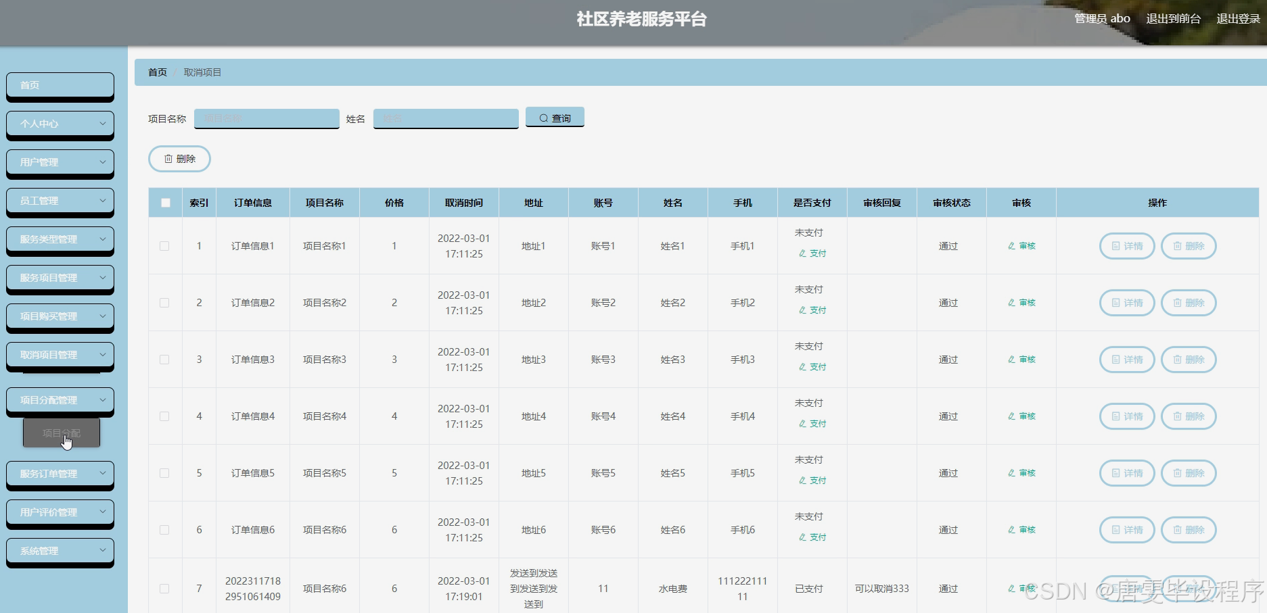Collapse the 项目分配管理 sidebar menu
Screen dimensions: 1267x613
(60, 400)
